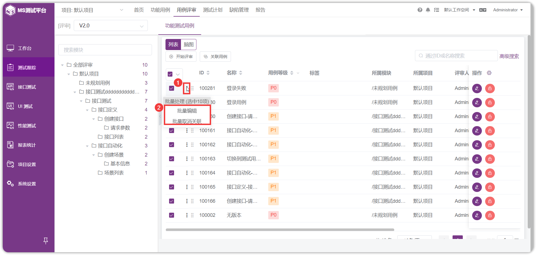Open the table column settings gear icon
Viewport: 536px width, 255px height.
[x=489, y=73]
